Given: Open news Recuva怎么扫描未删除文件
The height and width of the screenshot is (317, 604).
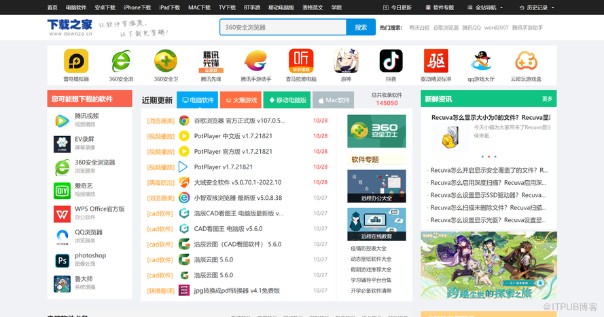Looking at the screenshot, I should tap(488, 208).
